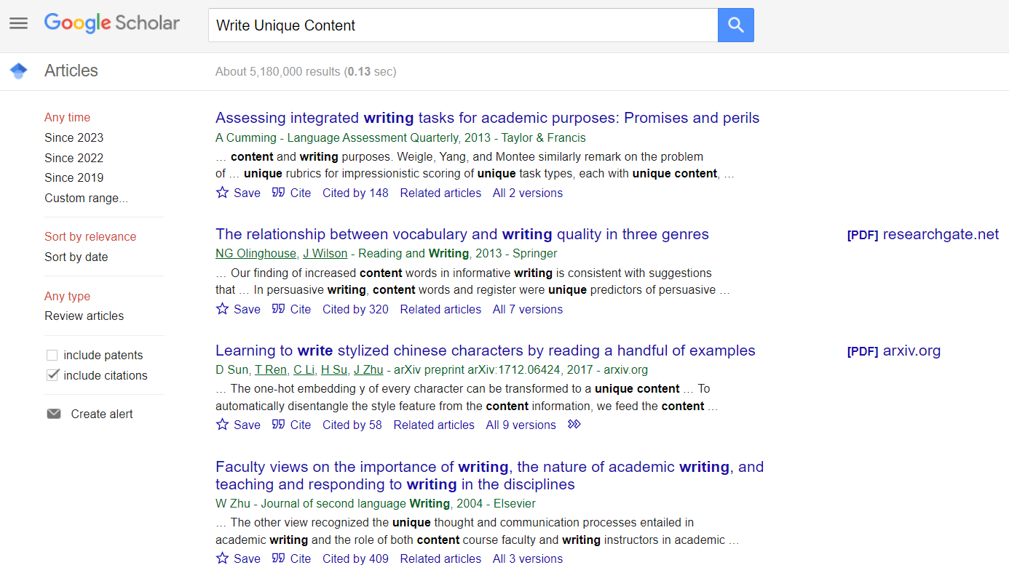1009x573 pixels.
Task: Choose Sort by date option
Action: click(x=76, y=257)
